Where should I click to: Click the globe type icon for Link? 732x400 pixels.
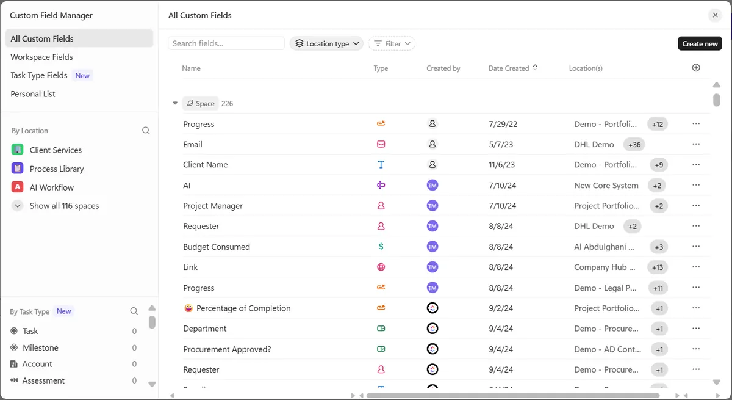click(381, 267)
